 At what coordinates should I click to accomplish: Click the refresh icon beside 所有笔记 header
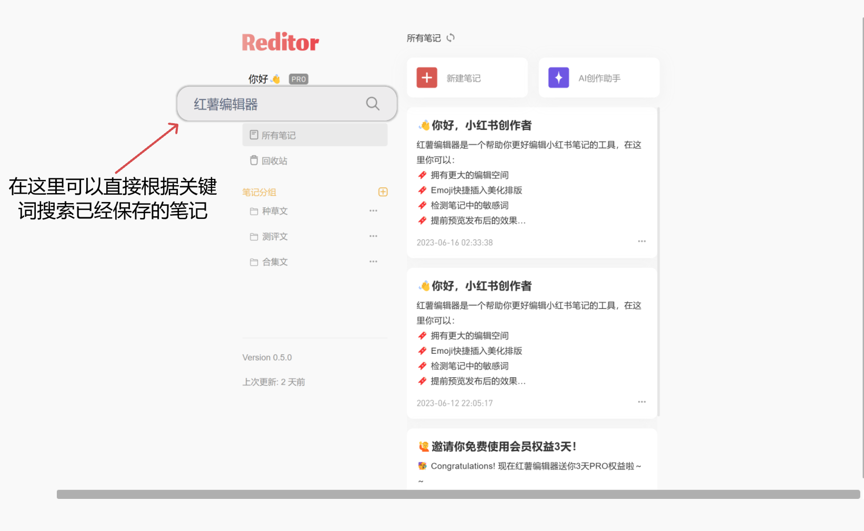[x=450, y=38]
